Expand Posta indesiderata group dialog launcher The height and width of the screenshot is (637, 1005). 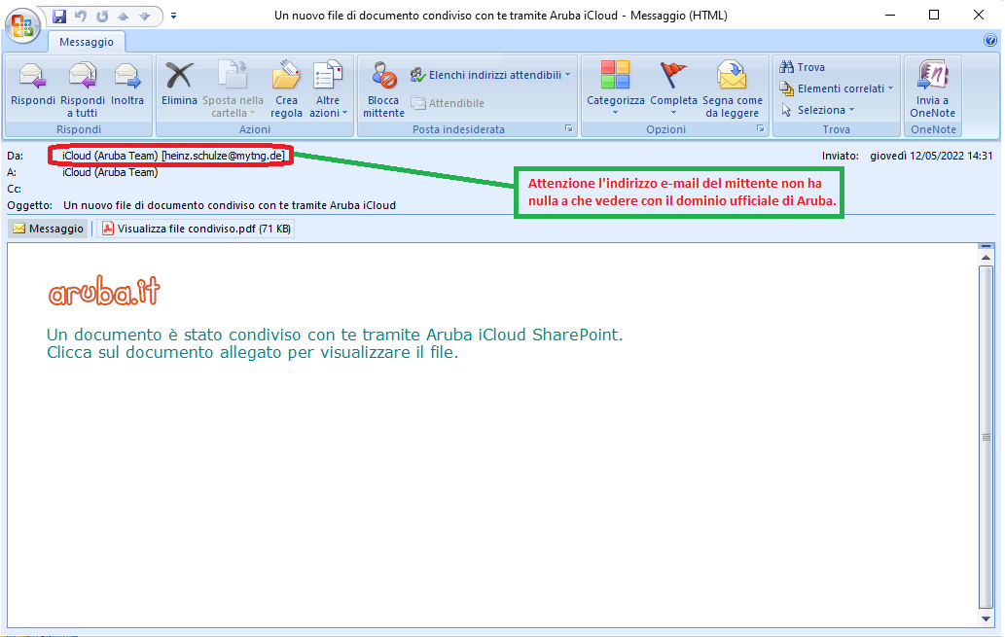[x=568, y=128]
